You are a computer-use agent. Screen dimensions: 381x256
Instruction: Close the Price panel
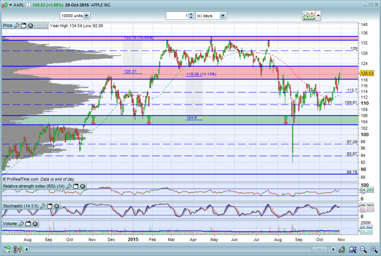pos(30,26)
